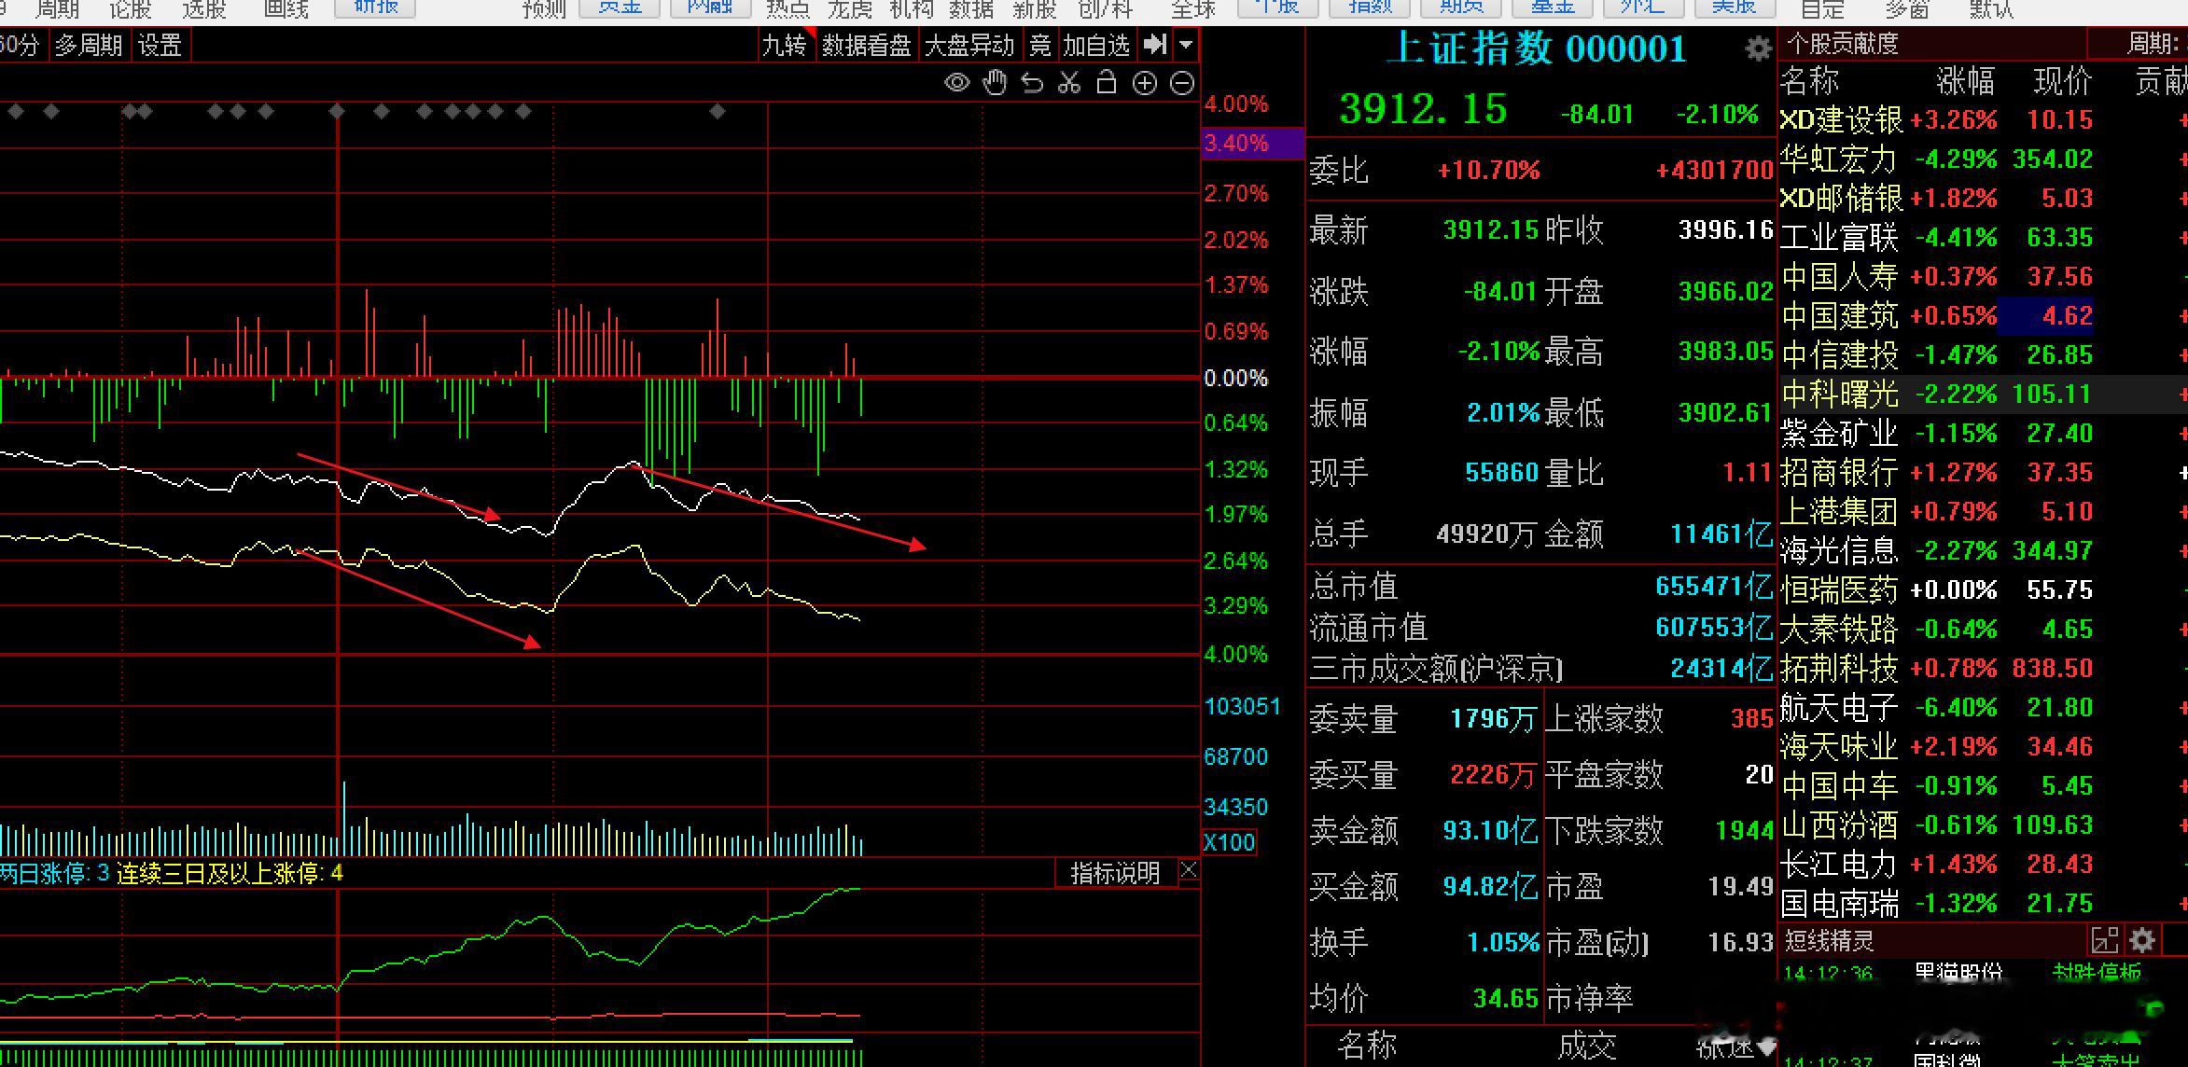Add index with 加自选
The width and height of the screenshot is (2188, 1067).
tap(1097, 44)
